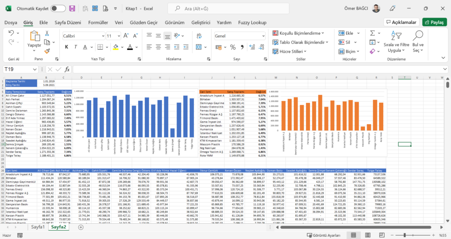Click the Orientation text angle icon
Image resolution: width=451 pixels, height=239 pixels.
(x=177, y=36)
